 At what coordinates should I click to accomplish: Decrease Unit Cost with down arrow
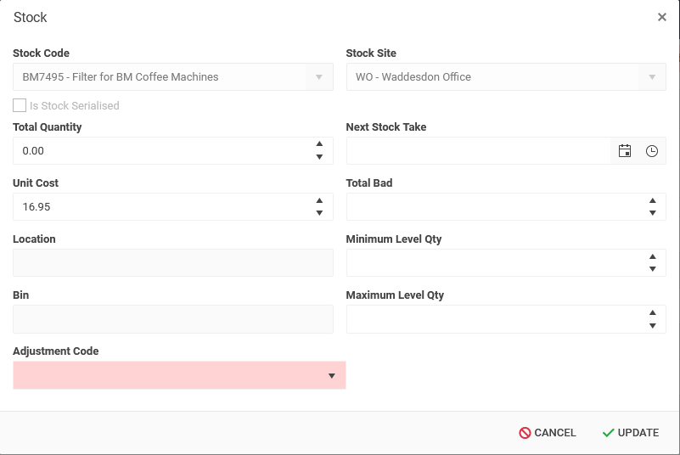coord(319,213)
